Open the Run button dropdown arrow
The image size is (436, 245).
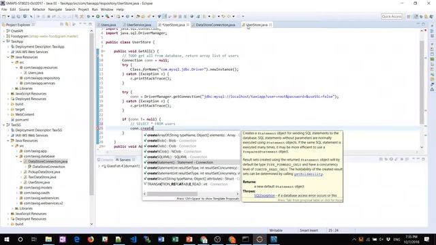tap(102, 16)
